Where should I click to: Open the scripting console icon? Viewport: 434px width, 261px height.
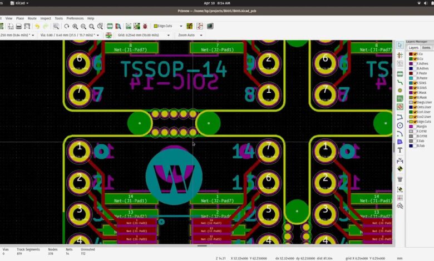210,26
